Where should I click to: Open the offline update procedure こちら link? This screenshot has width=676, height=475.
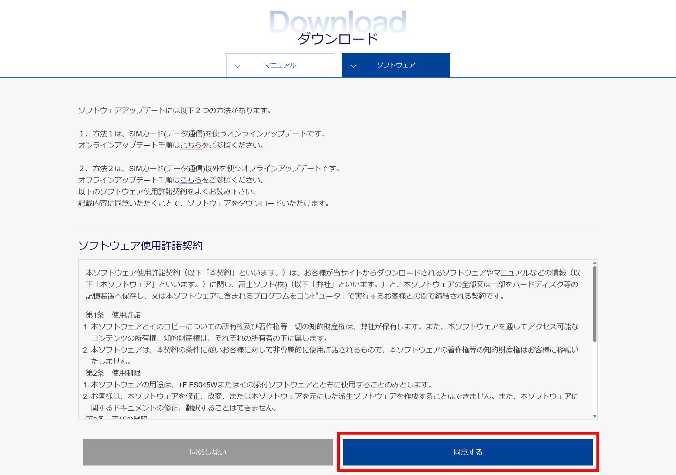coord(191,180)
